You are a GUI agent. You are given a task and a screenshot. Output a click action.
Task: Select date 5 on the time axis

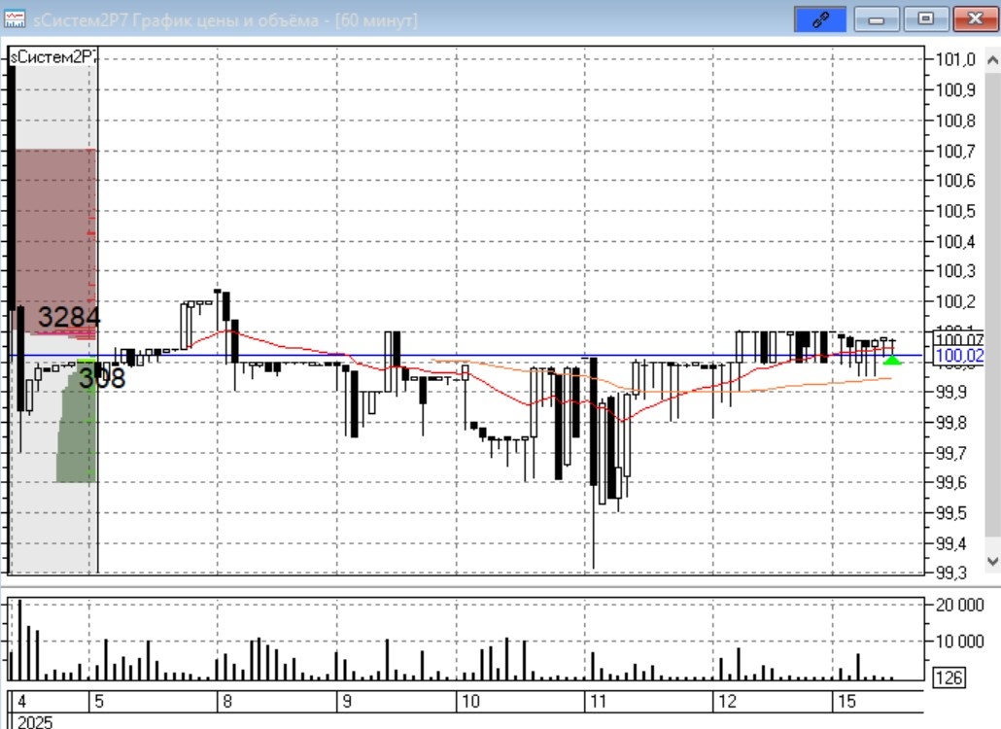(99, 702)
